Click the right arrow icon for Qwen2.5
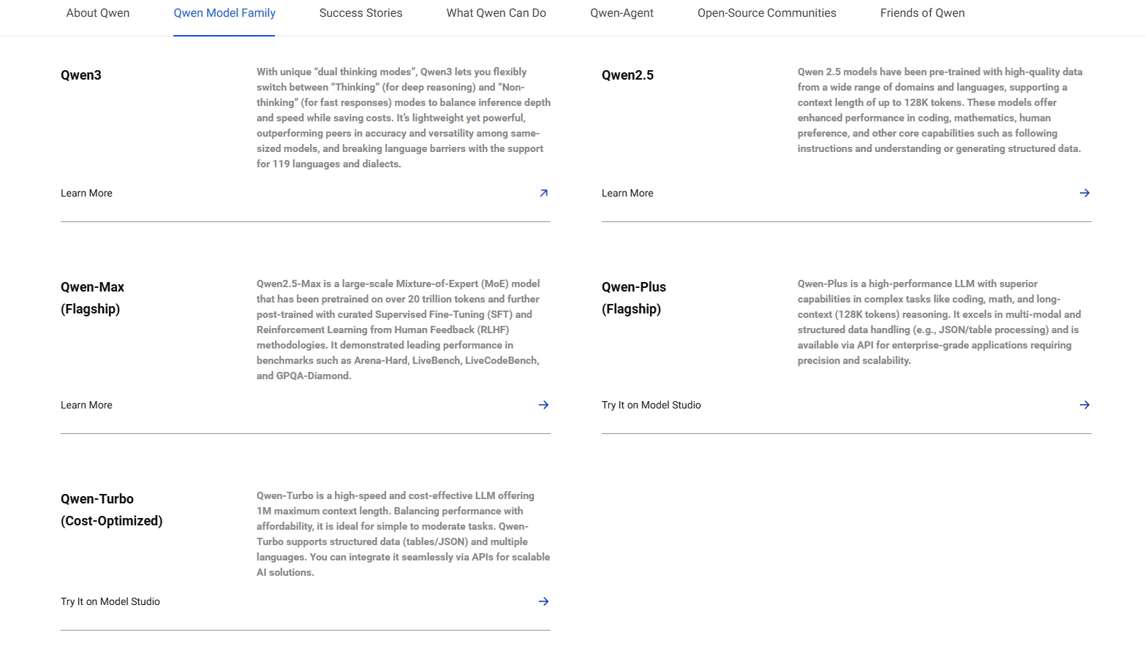 1084,193
